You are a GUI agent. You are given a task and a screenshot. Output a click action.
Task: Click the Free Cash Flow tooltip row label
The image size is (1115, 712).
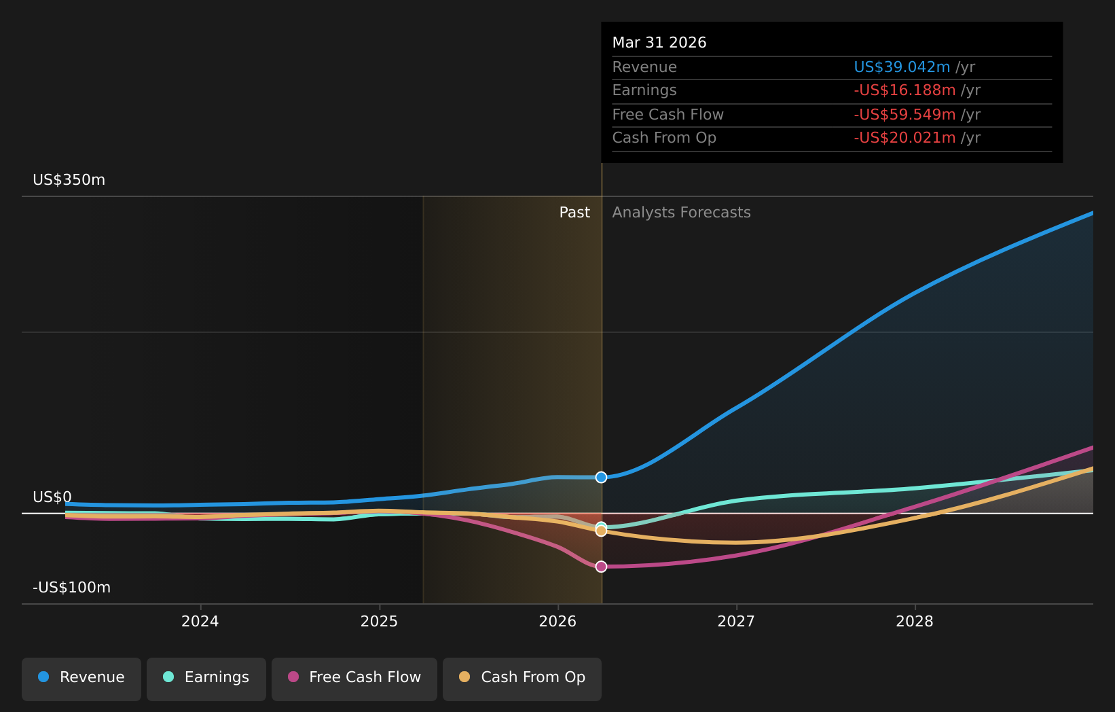tap(668, 115)
